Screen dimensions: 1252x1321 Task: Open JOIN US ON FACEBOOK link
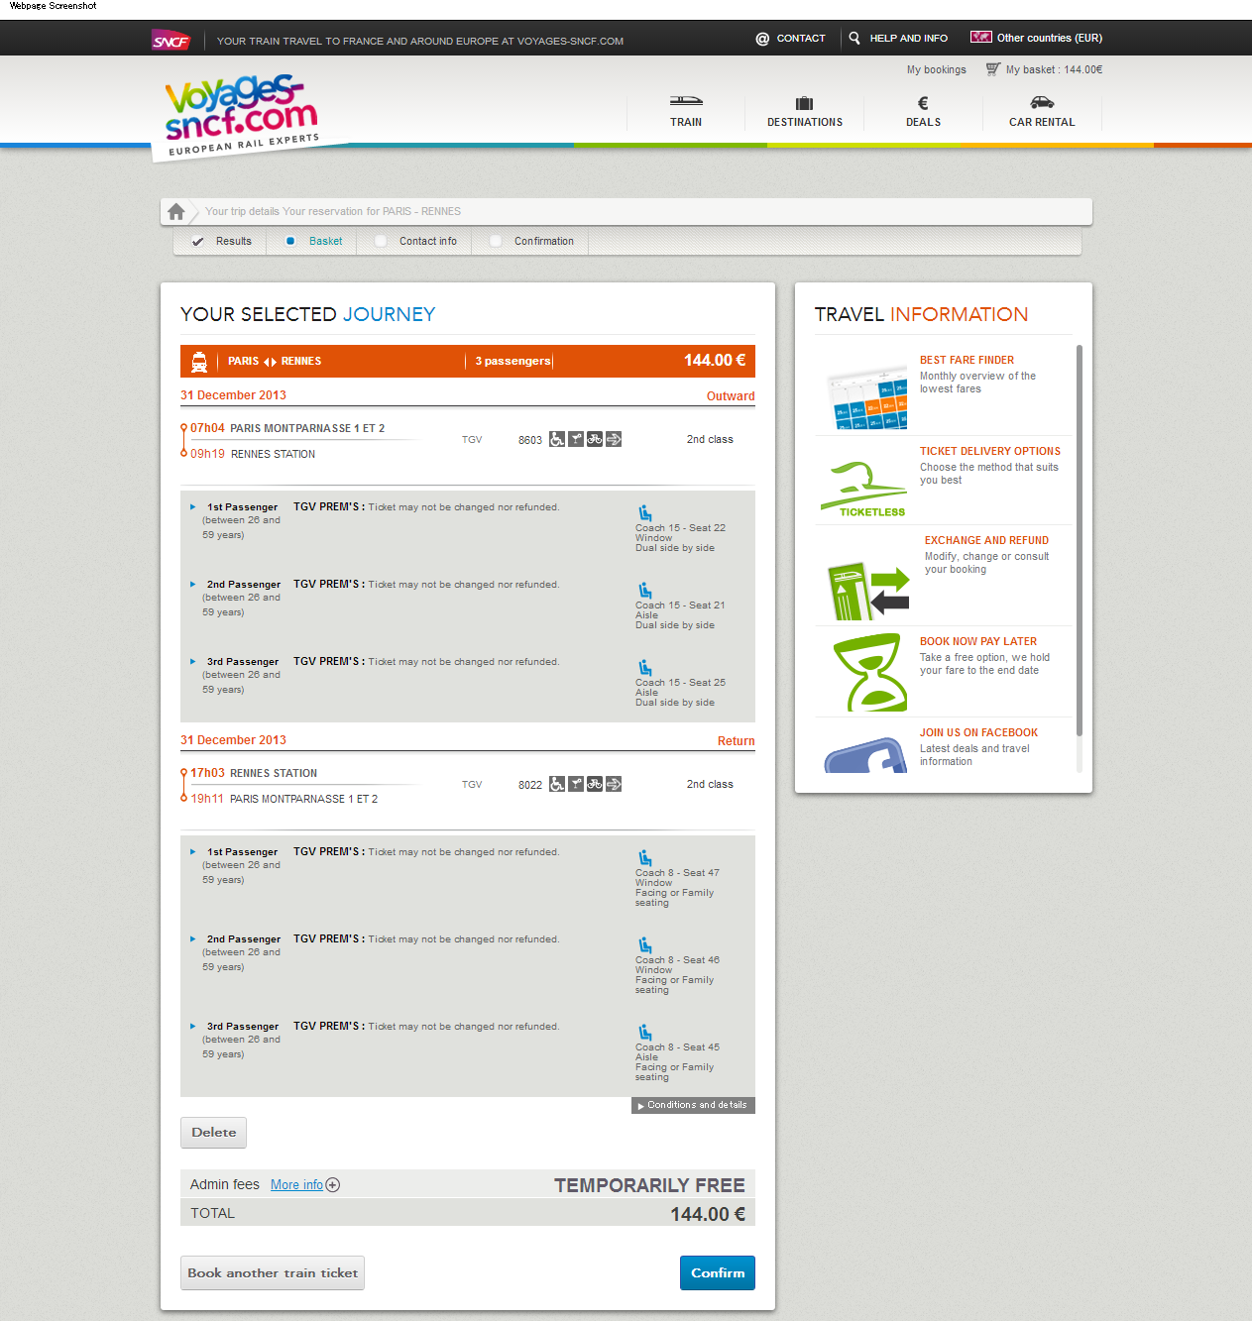click(x=978, y=733)
